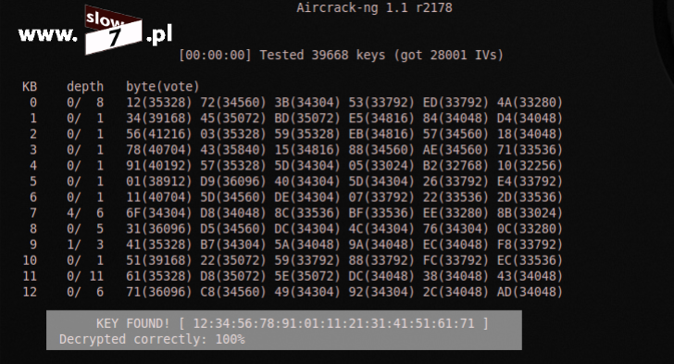Click the 'BD(35072)' entry
The width and height of the screenshot is (674, 364).
tap(307, 119)
